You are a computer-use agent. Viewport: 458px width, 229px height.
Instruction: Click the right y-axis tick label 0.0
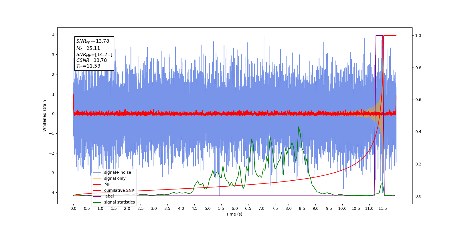(x=418, y=196)
